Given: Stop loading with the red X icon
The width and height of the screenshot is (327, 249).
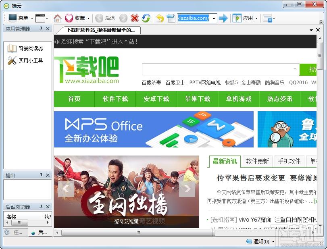Looking at the screenshot, I should pos(135,18).
